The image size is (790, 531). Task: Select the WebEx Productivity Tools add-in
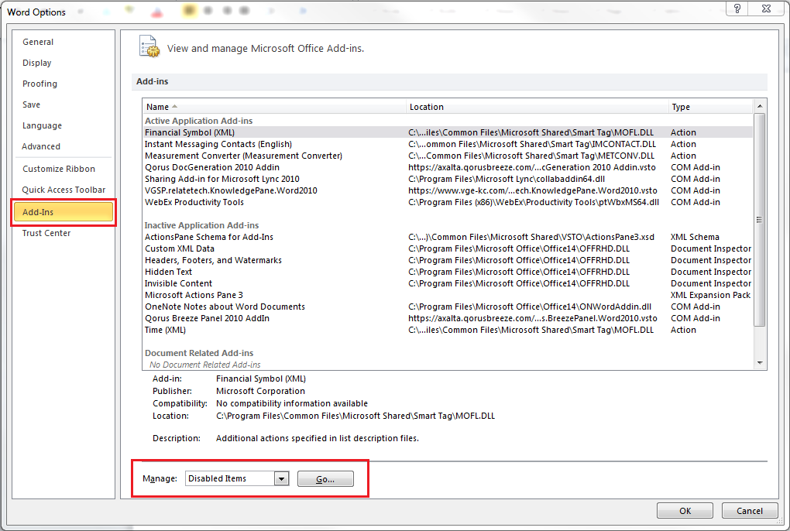click(448, 202)
